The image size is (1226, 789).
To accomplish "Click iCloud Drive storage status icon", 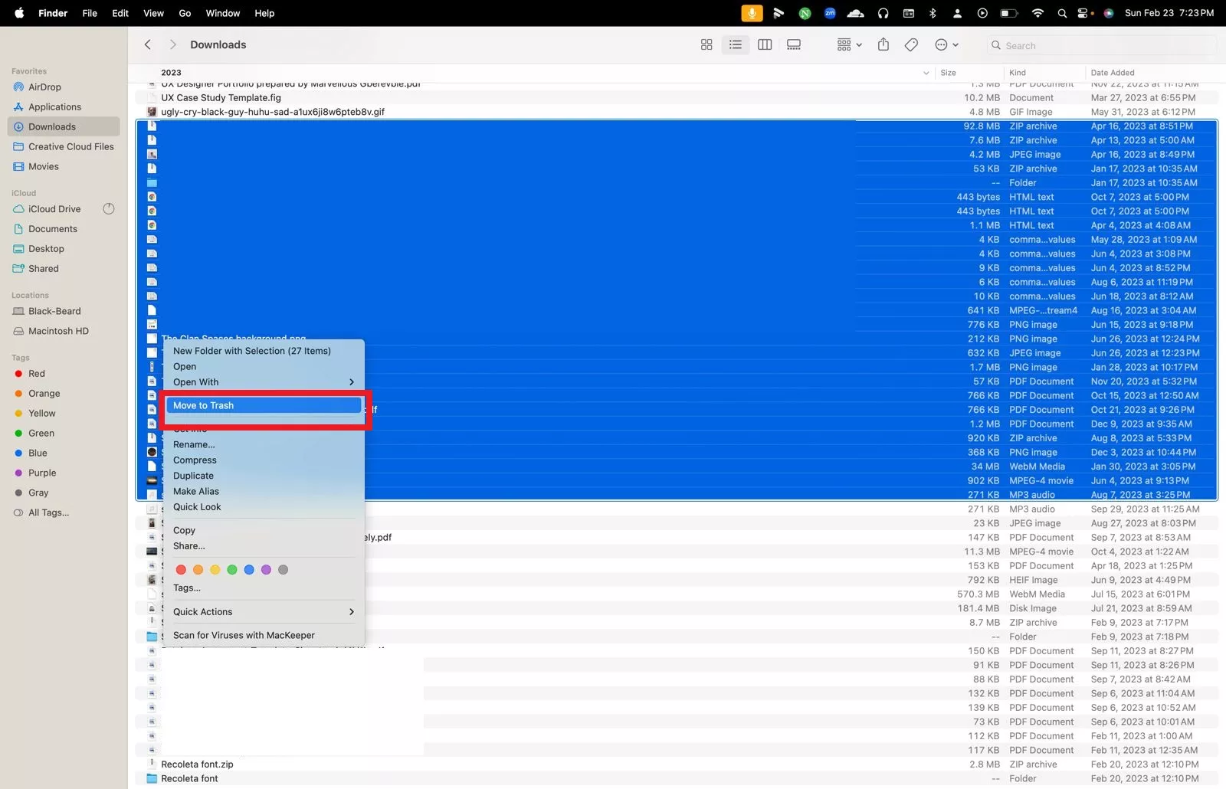I will pyautogui.click(x=109, y=209).
